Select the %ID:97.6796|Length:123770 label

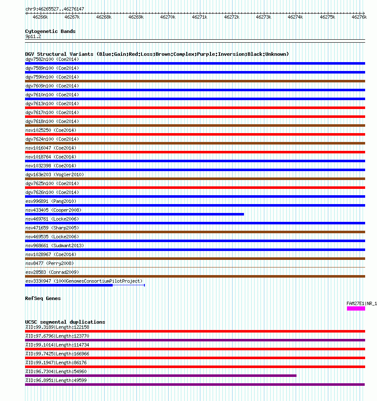(x=57, y=336)
